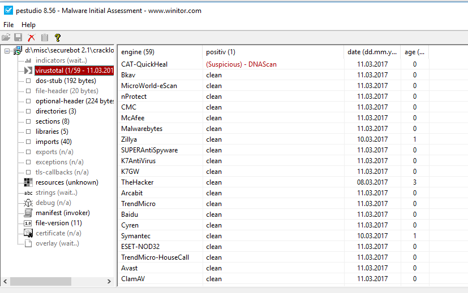Click the indicators bar chart icon
468x293 pixels.
[28, 60]
